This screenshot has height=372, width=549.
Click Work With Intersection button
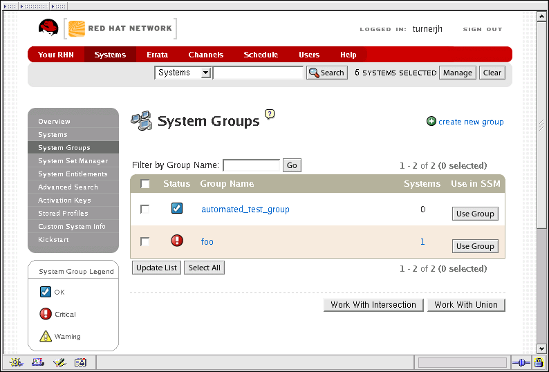coord(373,305)
